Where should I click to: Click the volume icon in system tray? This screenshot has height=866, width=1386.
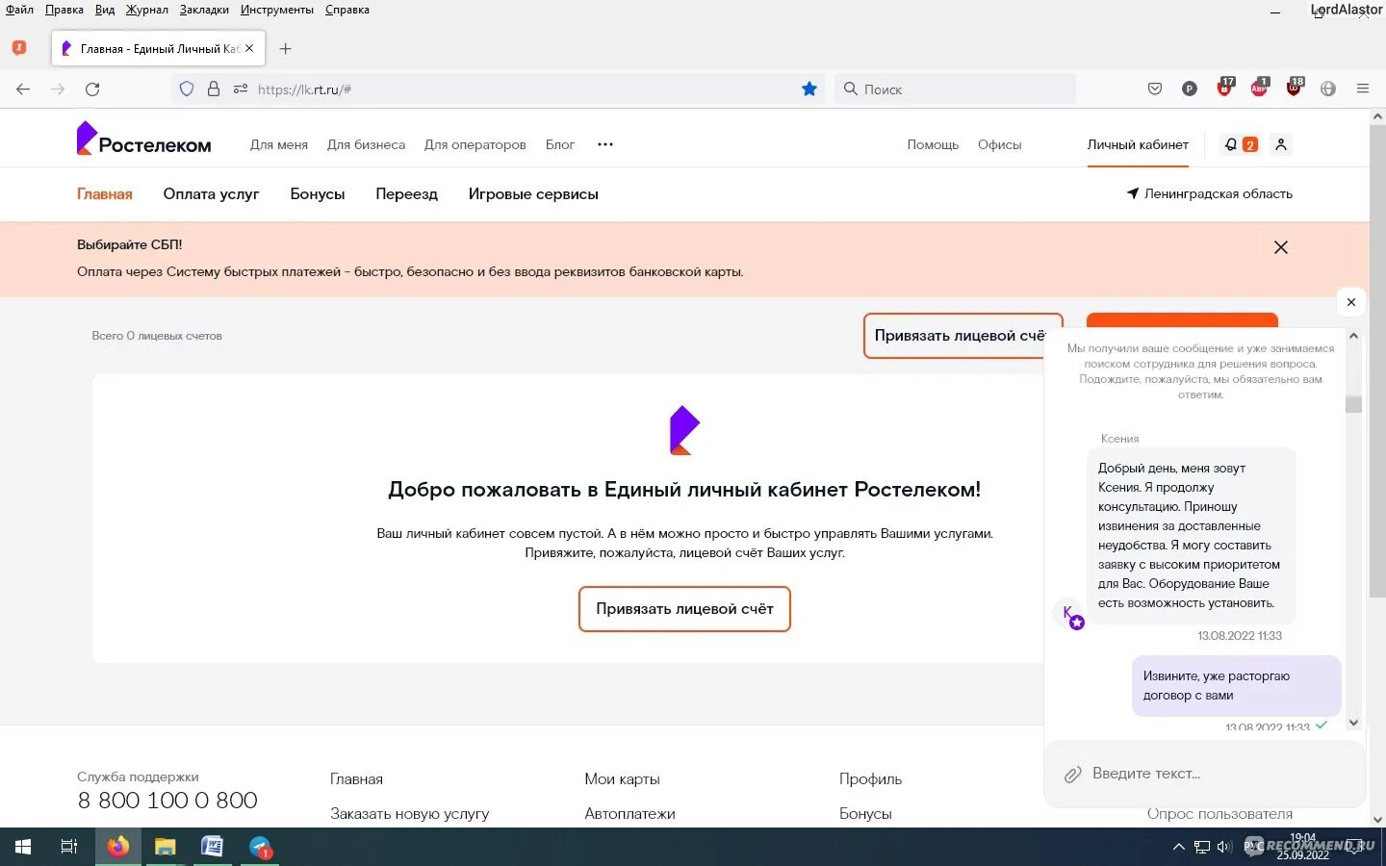pyautogui.click(x=1224, y=848)
